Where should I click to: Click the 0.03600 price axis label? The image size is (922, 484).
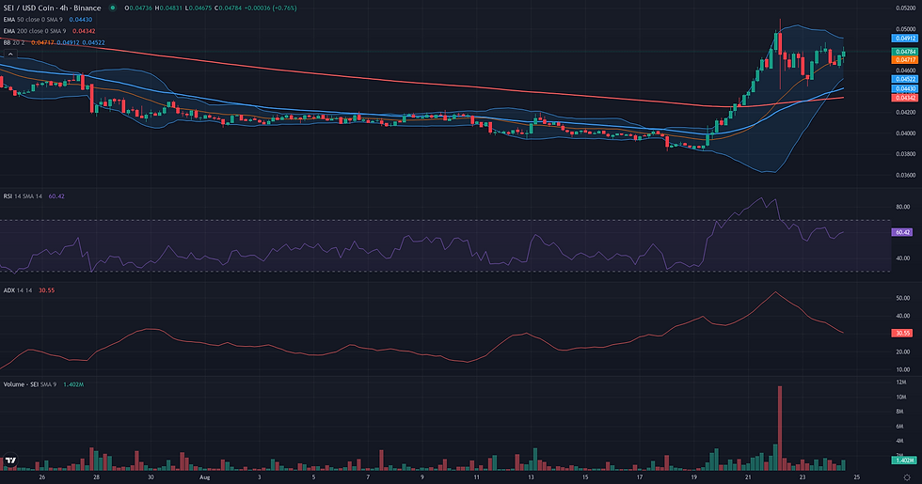click(905, 175)
